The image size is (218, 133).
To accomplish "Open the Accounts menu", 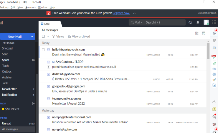I will pyautogui.click(x=30, y=7).
